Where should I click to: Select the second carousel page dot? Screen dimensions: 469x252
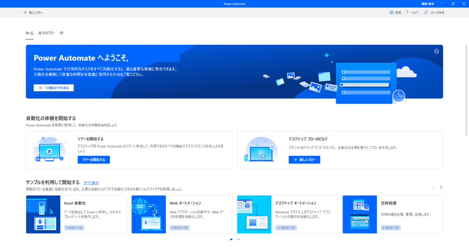[x=238, y=240]
